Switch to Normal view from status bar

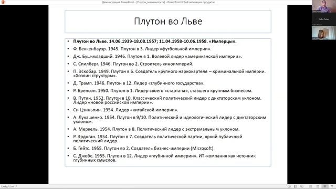click(310, 186)
